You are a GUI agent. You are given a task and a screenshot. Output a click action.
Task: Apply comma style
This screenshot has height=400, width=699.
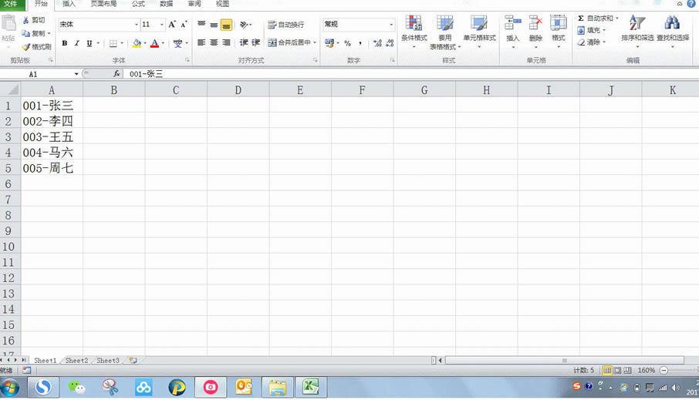click(x=360, y=43)
